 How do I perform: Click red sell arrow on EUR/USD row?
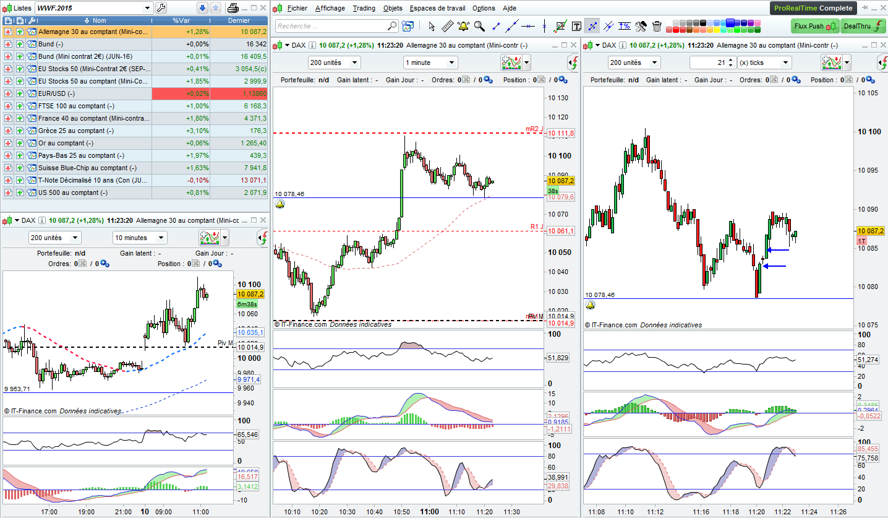pyautogui.click(x=8, y=93)
